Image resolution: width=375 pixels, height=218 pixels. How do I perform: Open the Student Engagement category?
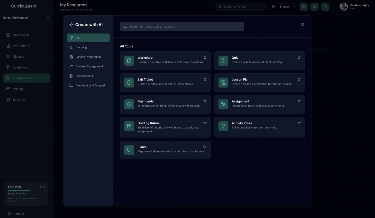coord(88,66)
